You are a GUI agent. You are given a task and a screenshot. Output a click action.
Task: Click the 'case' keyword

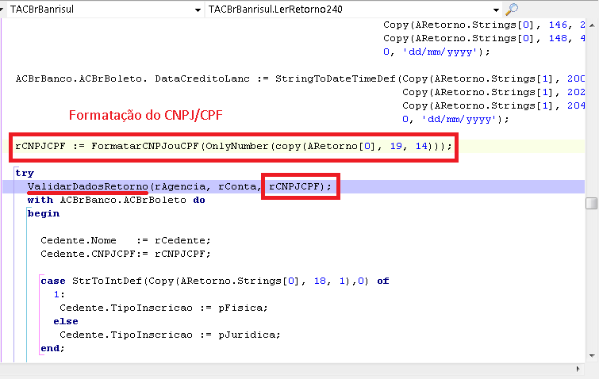pos(53,281)
